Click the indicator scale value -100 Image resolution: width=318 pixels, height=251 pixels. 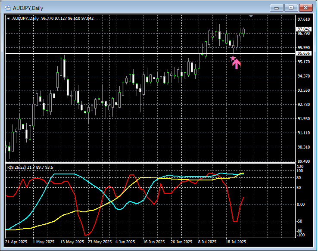[x=300, y=235]
